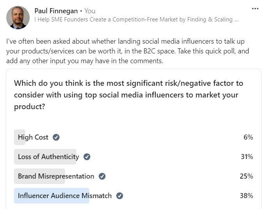Image resolution: width=265 pixels, height=209 pixels.
Task: Click the "You" label next to the name
Action: click(90, 11)
